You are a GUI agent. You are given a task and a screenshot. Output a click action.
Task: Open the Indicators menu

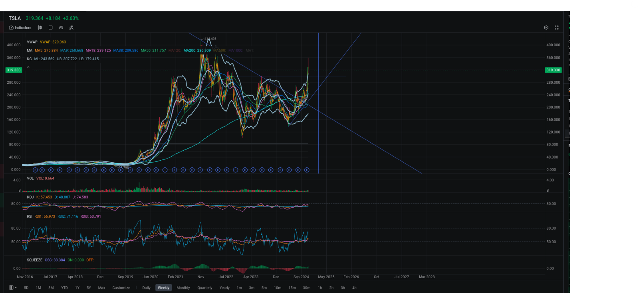(20, 28)
